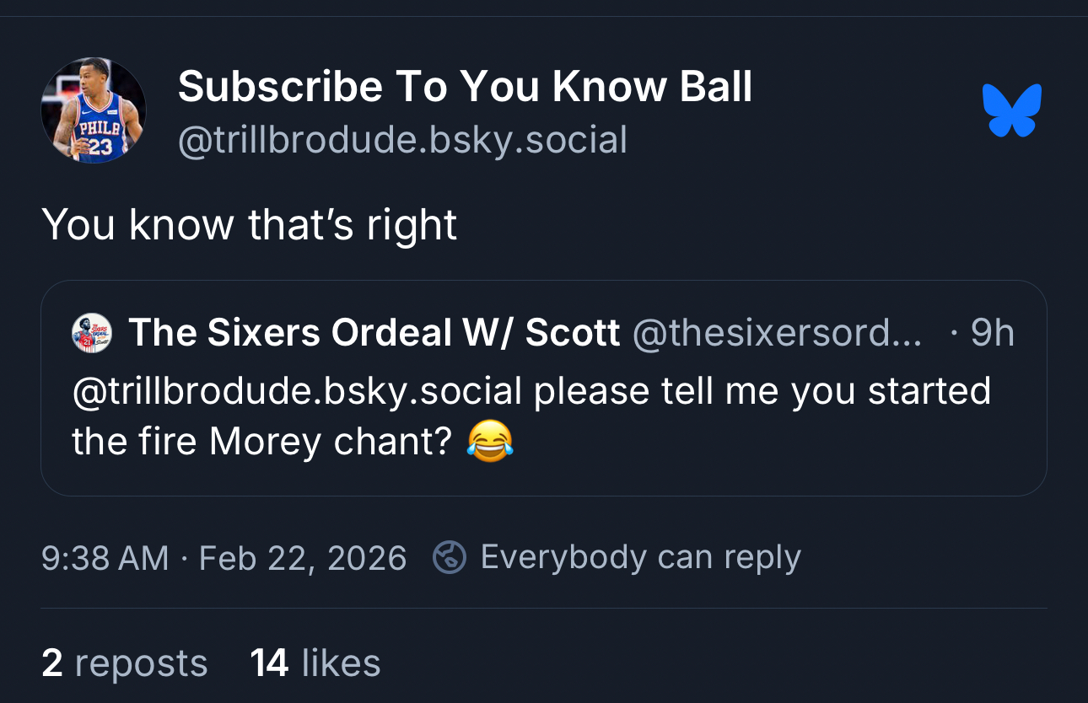Click "please tell me you started" quoted text

(x=762, y=391)
